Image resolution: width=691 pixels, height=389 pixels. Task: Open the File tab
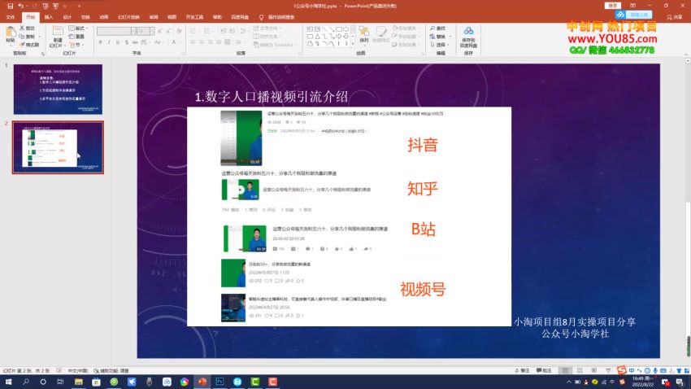(x=11, y=17)
